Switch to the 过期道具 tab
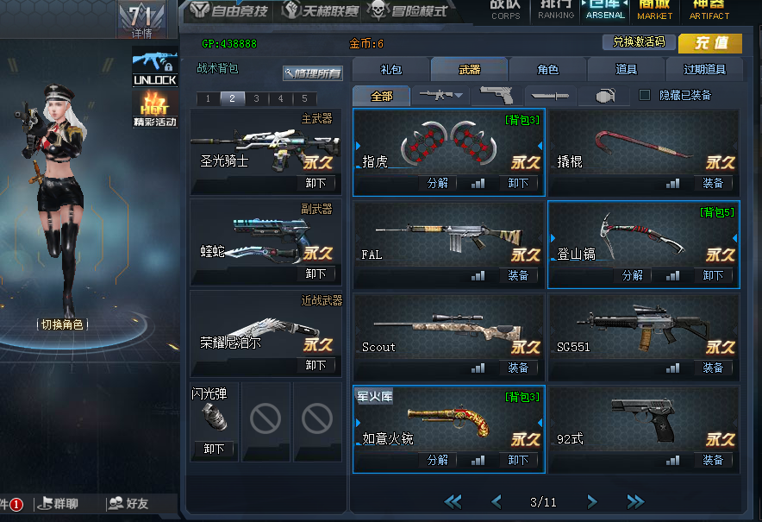Viewport: 762px width, 522px height. (x=704, y=70)
